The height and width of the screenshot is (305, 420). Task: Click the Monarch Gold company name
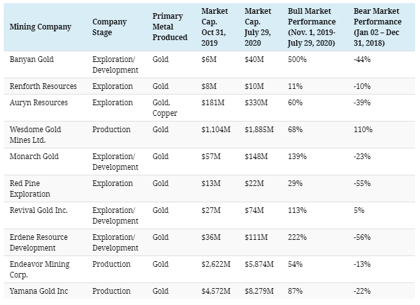point(35,156)
